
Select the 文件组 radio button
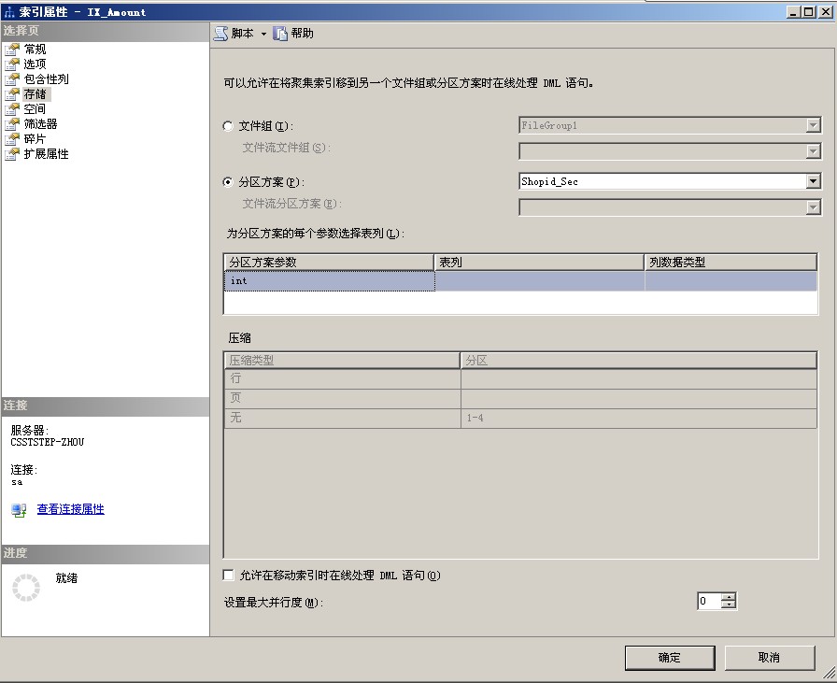pyautogui.click(x=227, y=126)
